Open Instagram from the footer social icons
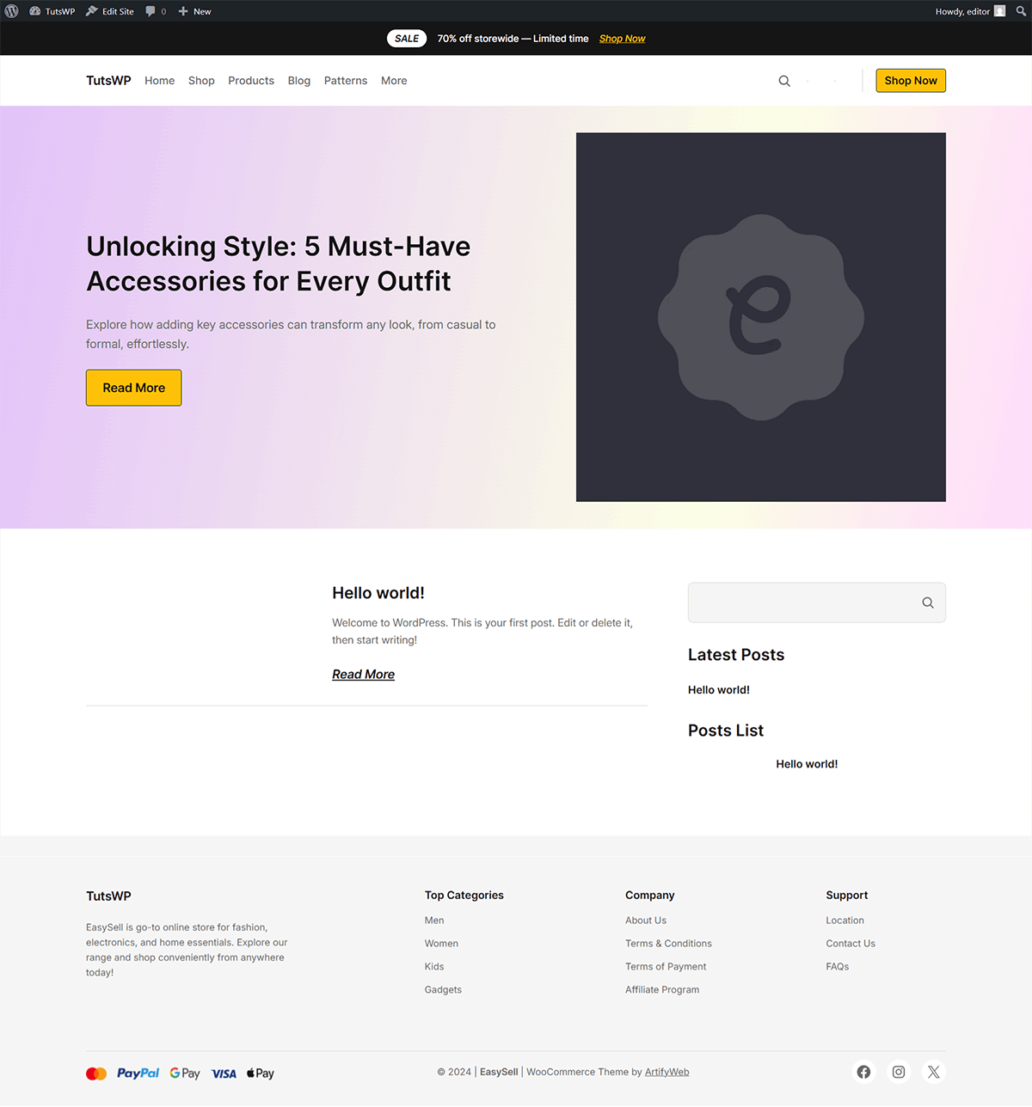The image size is (1032, 1107). [x=898, y=1072]
